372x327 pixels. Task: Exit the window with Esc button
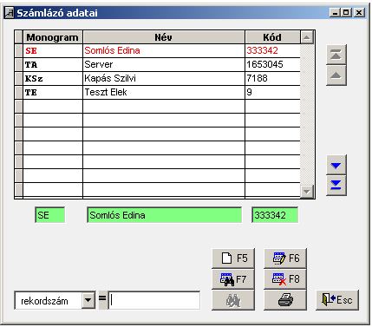(337, 300)
